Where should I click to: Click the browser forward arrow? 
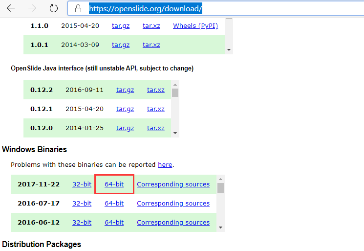(32, 8)
